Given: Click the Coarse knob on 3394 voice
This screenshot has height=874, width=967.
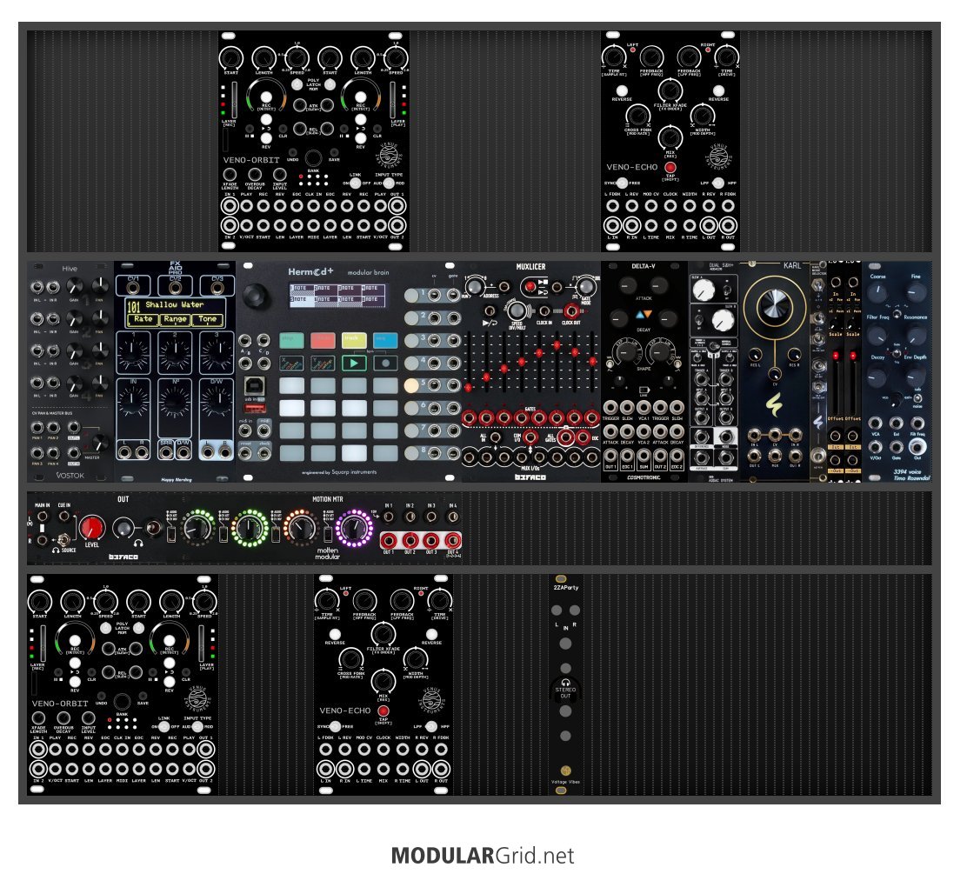Looking at the screenshot, I should [877, 292].
